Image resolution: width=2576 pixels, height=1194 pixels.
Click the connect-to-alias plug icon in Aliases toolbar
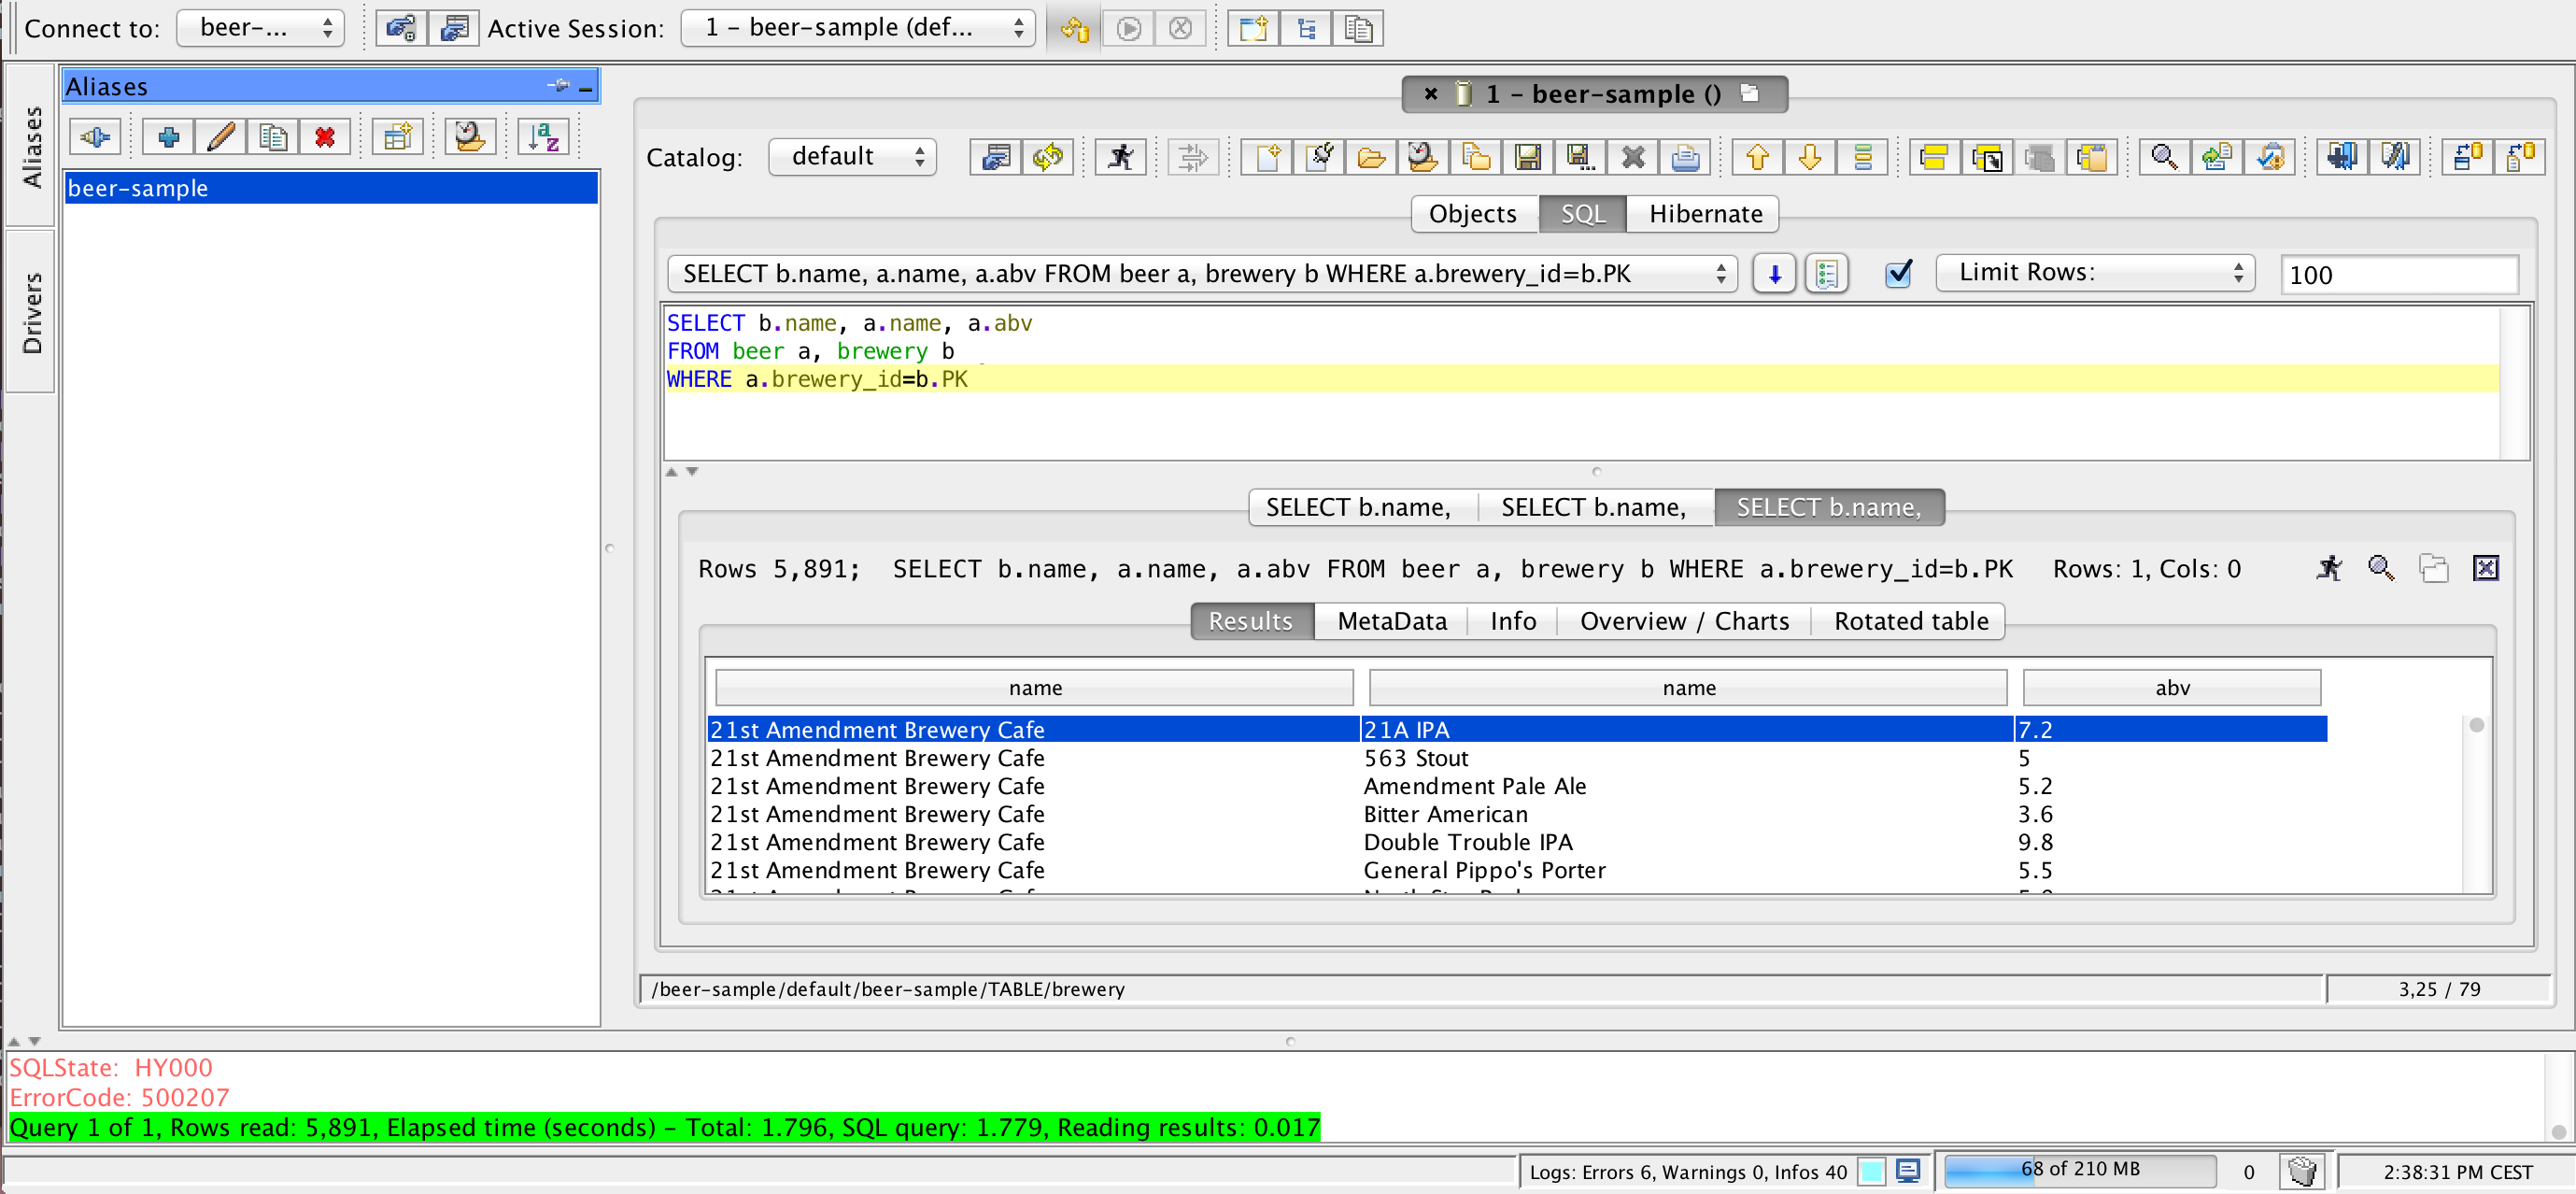pos(95,137)
